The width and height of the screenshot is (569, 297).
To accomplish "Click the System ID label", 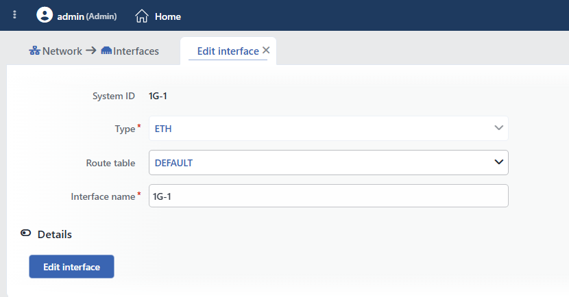I will [x=114, y=96].
